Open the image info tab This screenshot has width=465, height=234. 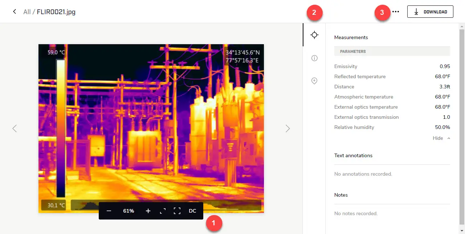click(314, 58)
